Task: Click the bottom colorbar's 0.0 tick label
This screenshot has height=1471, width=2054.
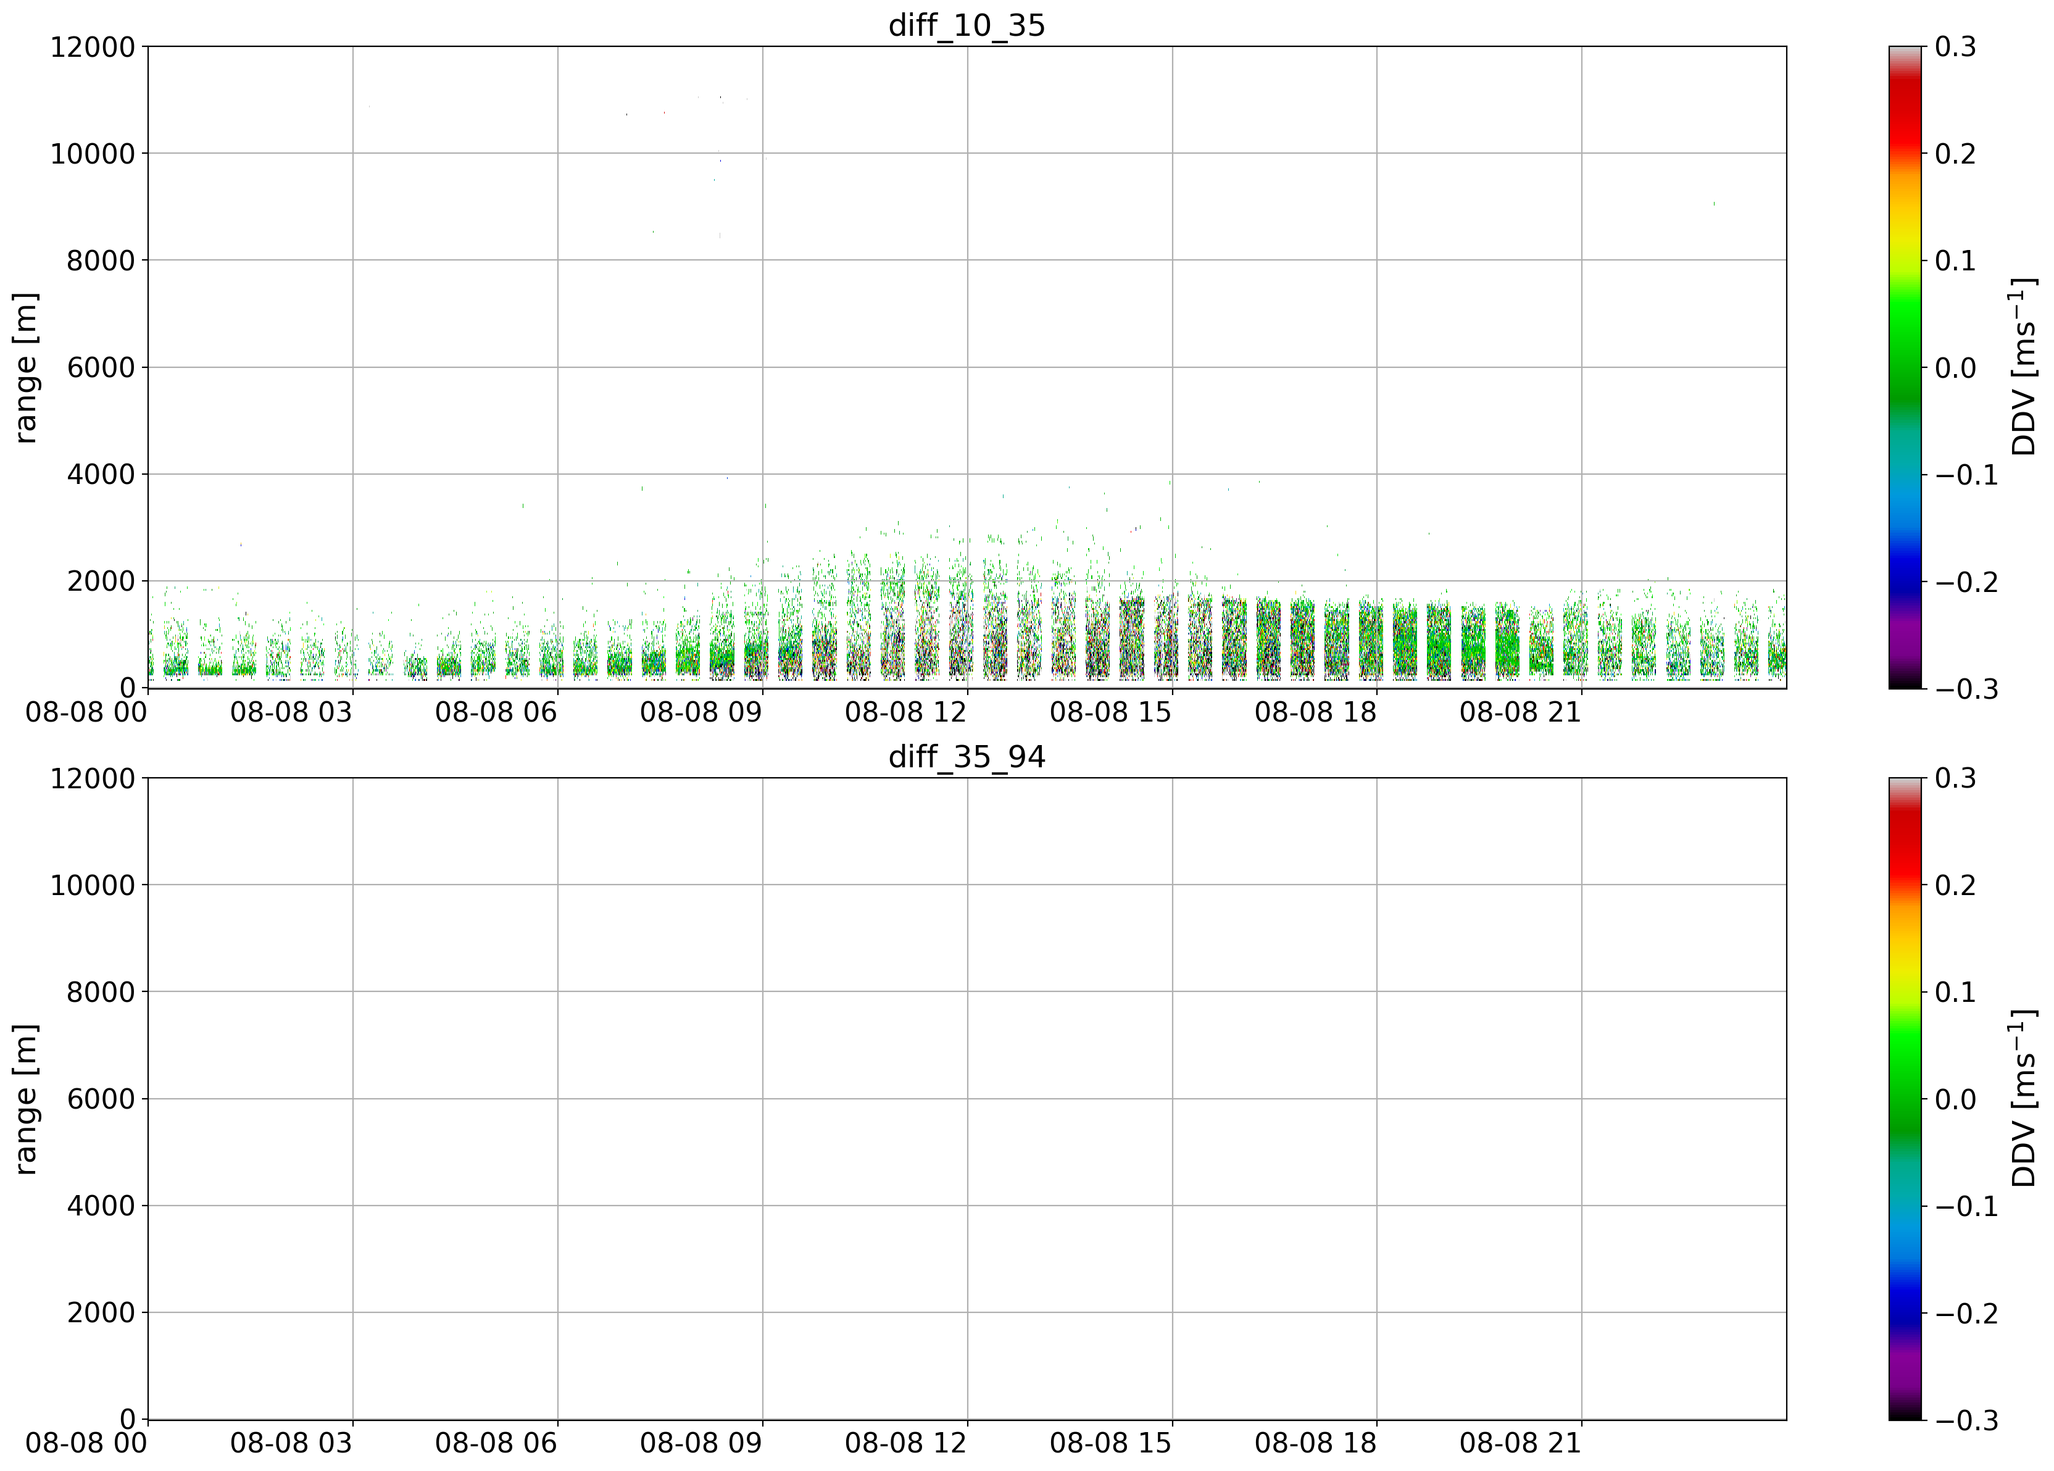Action: (1956, 1099)
